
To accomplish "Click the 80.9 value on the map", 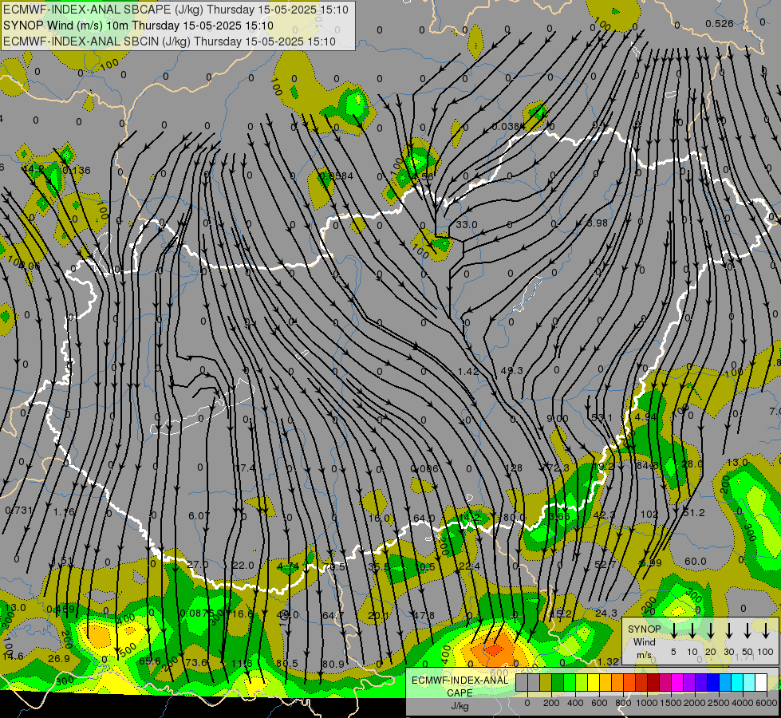I will point(333,665).
